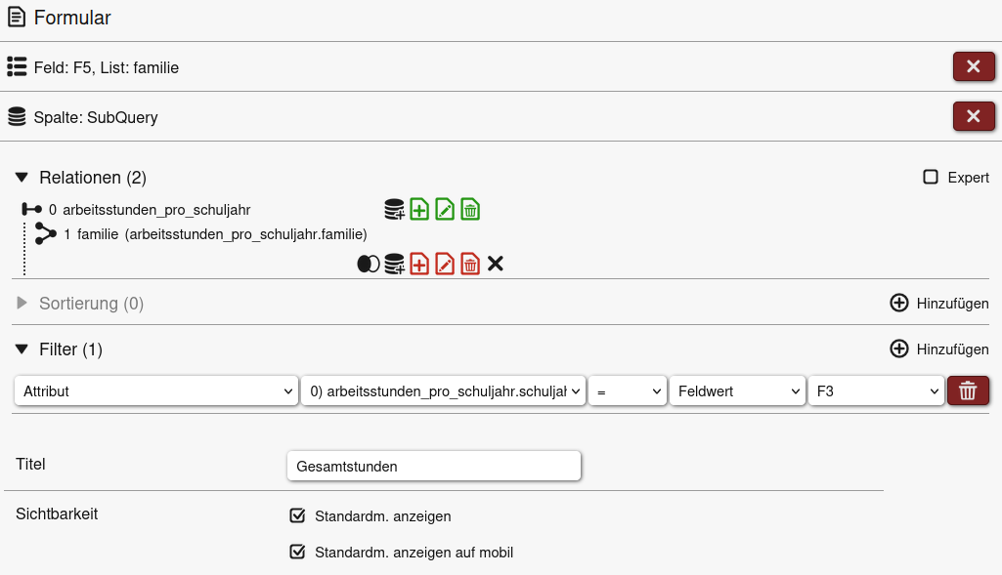The height and width of the screenshot is (575, 1002).
Task: Click the green trash icon for relation 0
Action: pyautogui.click(x=470, y=209)
